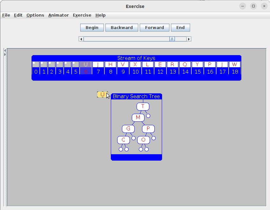Click tree node O

(x=143, y=140)
